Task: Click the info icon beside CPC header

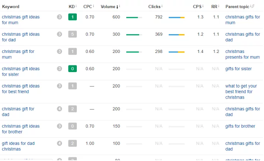Action: 93,6
